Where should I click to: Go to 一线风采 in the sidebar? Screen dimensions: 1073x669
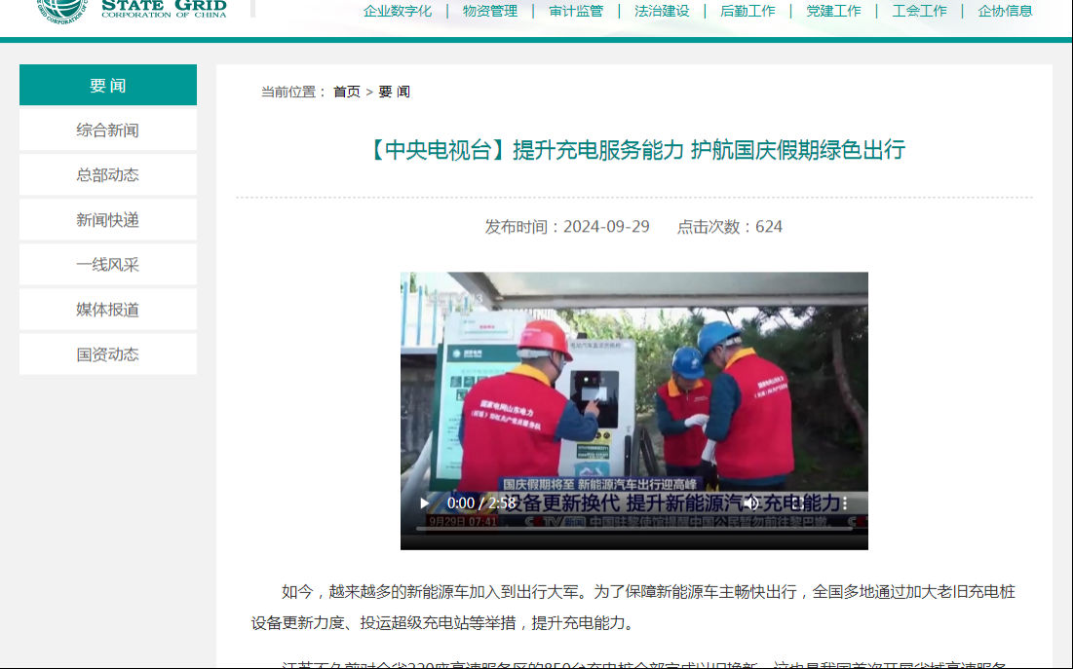click(108, 265)
